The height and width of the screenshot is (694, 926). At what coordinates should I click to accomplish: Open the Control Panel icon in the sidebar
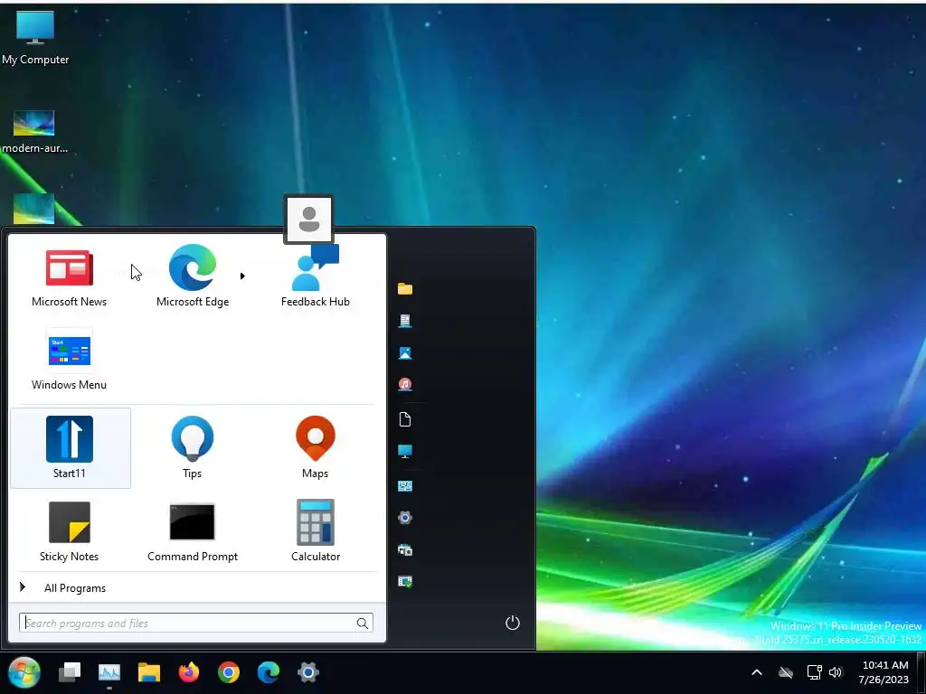(x=405, y=485)
